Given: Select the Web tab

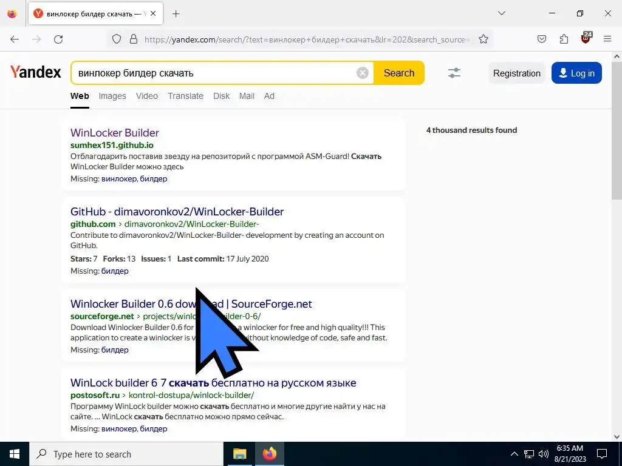Looking at the screenshot, I should [x=80, y=96].
